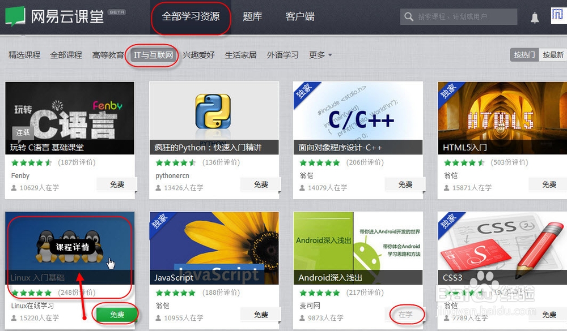Select the 精选课程 category
The height and width of the screenshot is (331, 567).
(x=24, y=55)
